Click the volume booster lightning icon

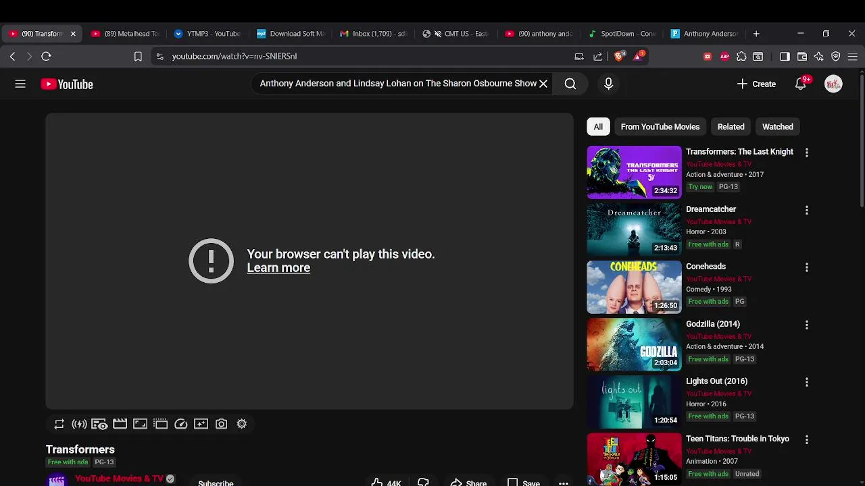79,424
